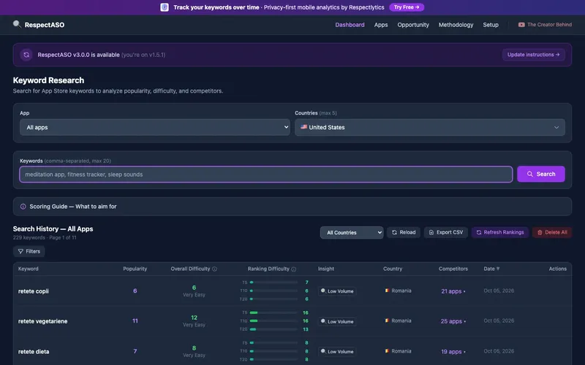
Task: Click the 229 keywords page indicator text
Action: 45,238
